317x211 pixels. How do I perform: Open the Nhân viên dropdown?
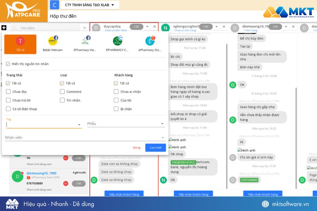[x=85, y=138]
